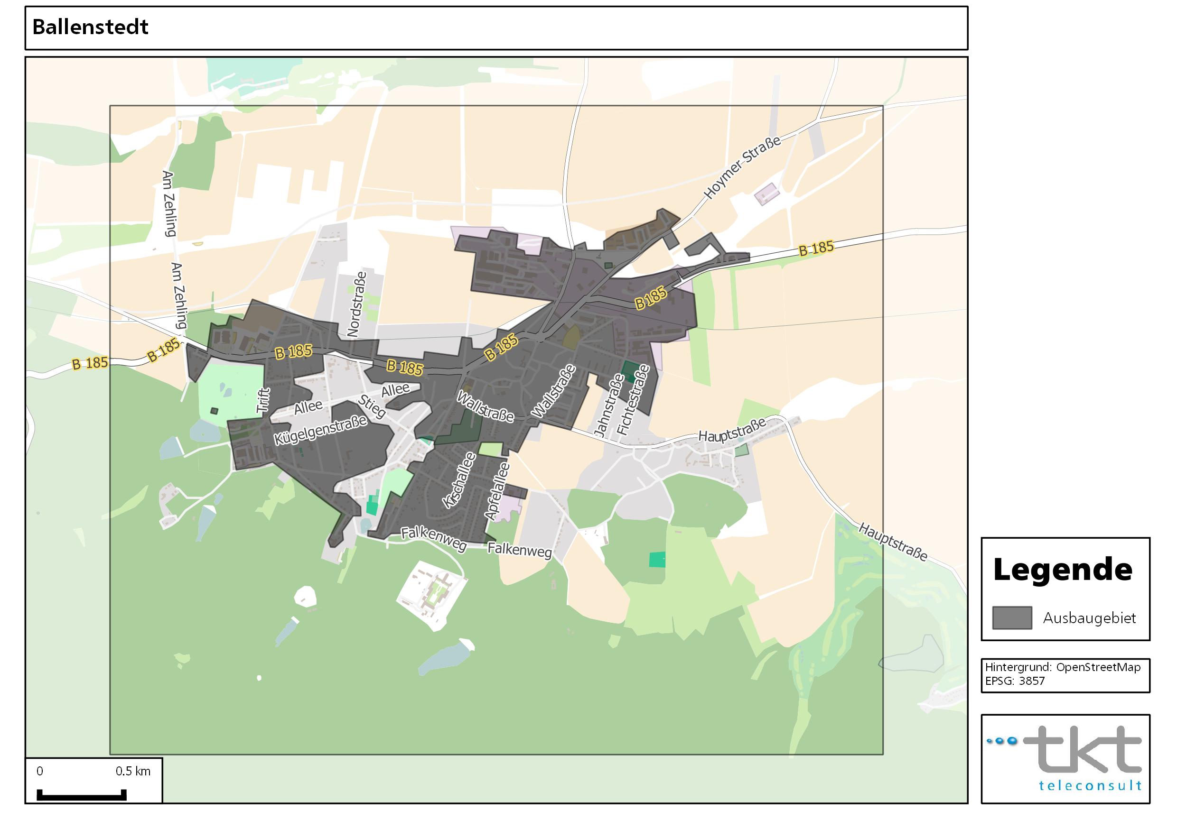
Task: Click the Ballenstedt map title
Action: (x=90, y=27)
